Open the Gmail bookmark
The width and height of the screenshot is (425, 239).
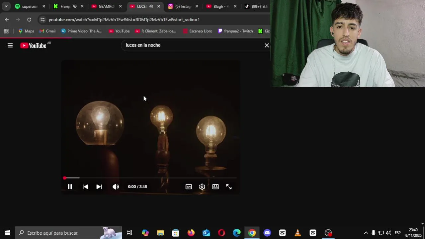point(47,31)
